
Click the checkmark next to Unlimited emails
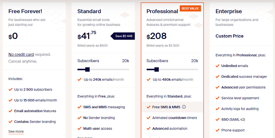[218, 66]
